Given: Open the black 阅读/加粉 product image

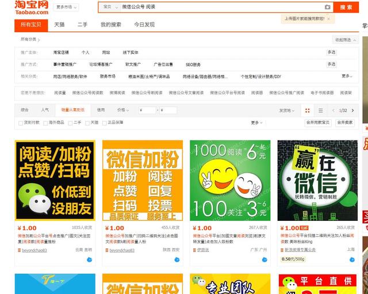Looking at the screenshot, I should pyautogui.click(x=55, y=180).
